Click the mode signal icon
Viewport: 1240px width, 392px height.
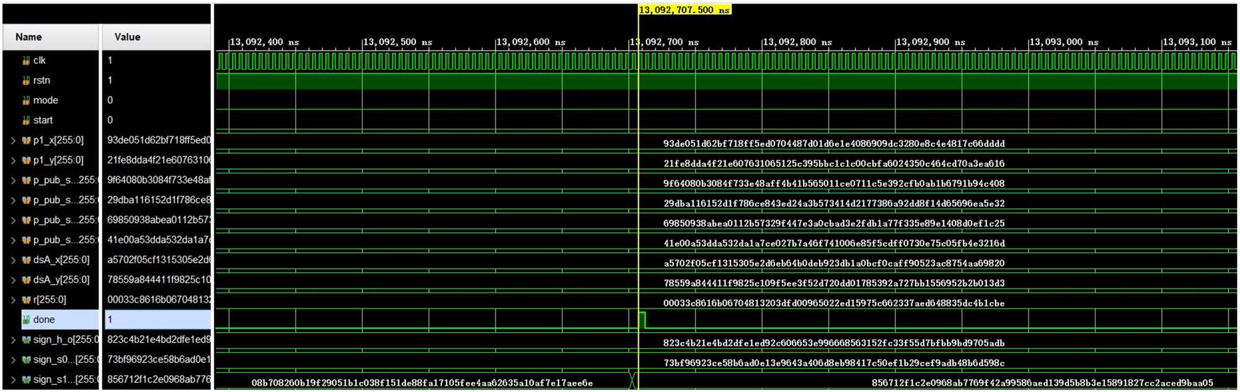[x=26, y=100]
